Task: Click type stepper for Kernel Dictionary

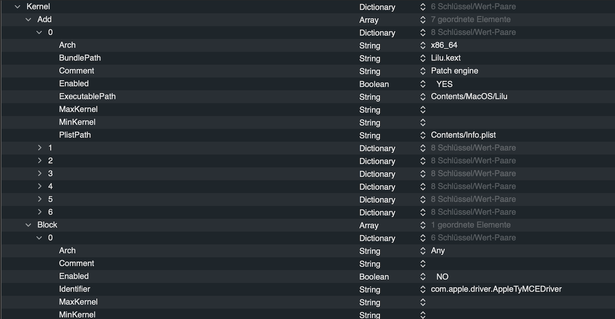Action: [422, 7]
